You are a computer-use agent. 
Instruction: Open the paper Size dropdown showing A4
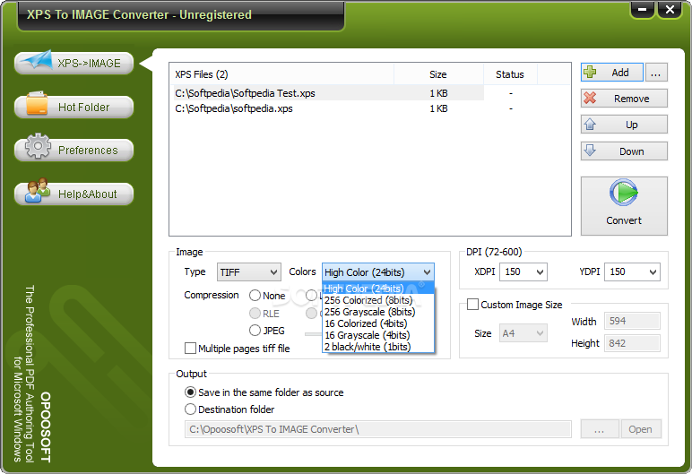(x=523, y=333)
